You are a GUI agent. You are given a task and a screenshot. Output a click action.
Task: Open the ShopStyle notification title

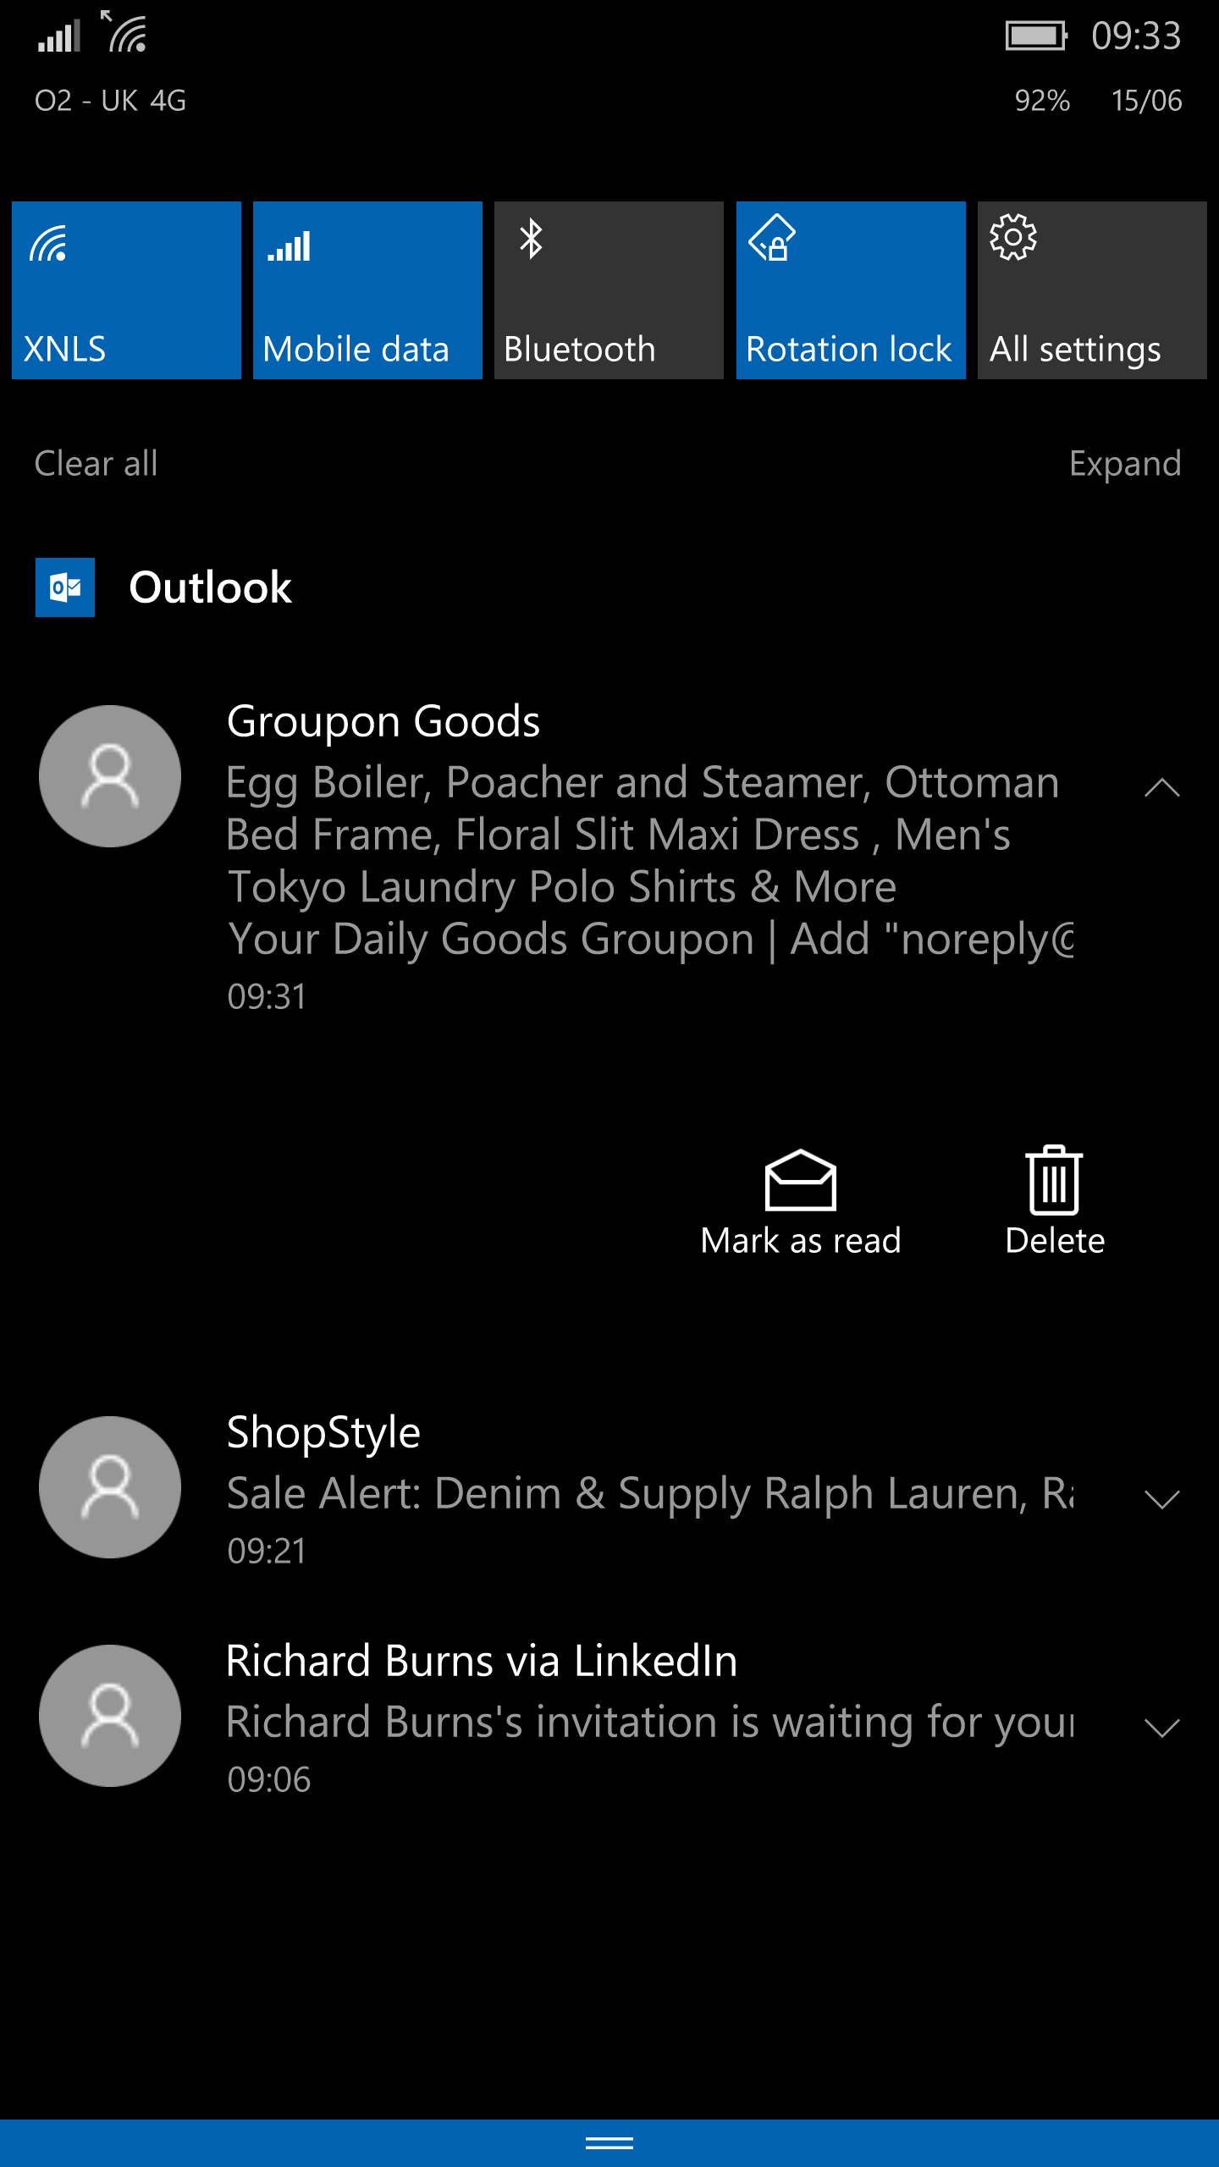click(x=323, y=1433)
